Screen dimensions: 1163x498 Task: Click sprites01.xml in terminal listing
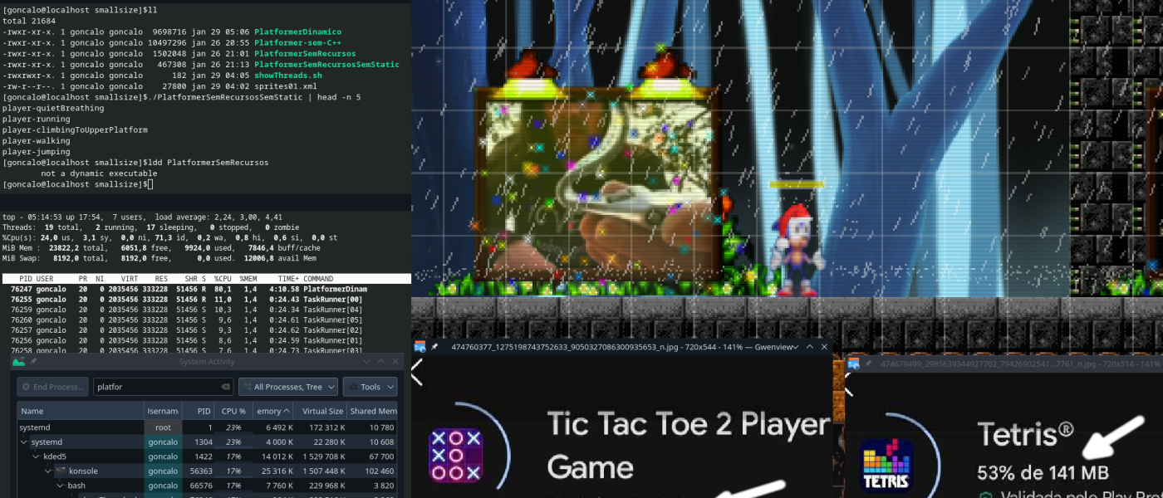(286, 86)
